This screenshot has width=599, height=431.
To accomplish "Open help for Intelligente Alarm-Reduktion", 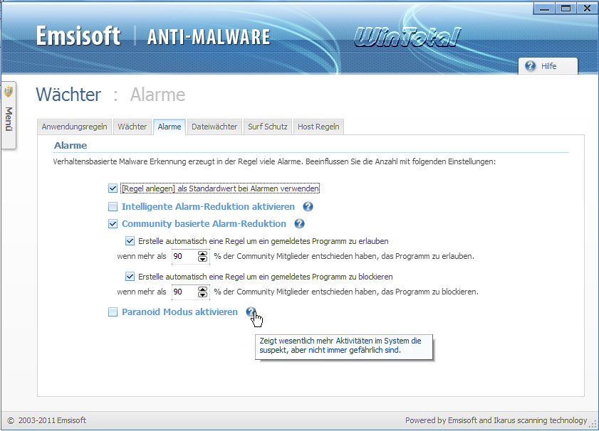I will click(x=308, y=207).
